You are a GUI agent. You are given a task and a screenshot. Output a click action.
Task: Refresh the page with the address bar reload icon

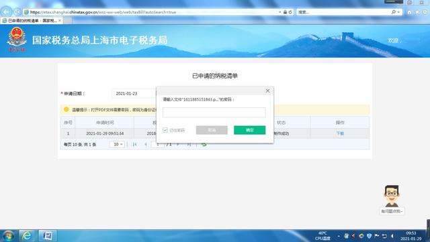[x=290, y=12]
